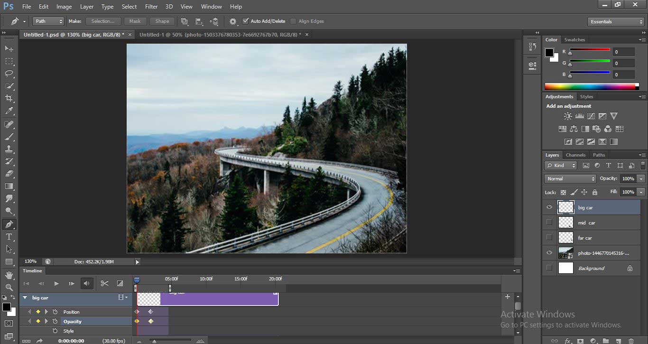Click the scissors split icon in Timeline

(x=105, y=283)
